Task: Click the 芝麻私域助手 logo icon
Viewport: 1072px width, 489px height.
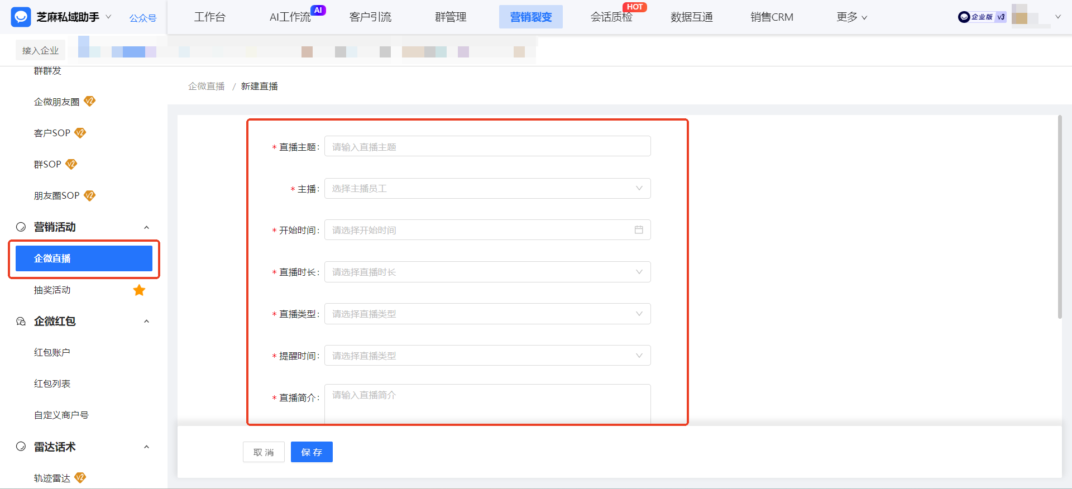Action: click(21, 17)
